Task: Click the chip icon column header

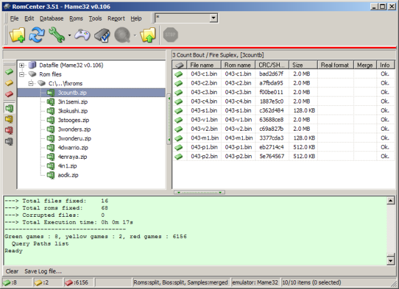Action: (180, 65)
